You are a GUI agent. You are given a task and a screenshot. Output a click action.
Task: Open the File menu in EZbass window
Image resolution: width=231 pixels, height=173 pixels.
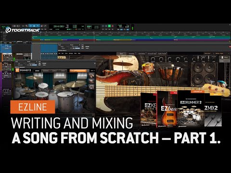coord(59,53)
